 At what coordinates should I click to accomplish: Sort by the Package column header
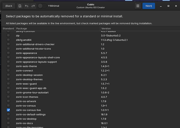57,29
